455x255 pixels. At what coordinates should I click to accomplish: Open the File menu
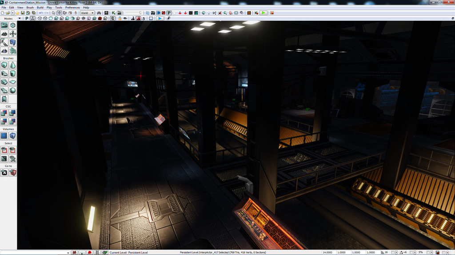[4, 8]
